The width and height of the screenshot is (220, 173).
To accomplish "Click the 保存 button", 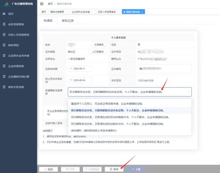I will [114, 169].
